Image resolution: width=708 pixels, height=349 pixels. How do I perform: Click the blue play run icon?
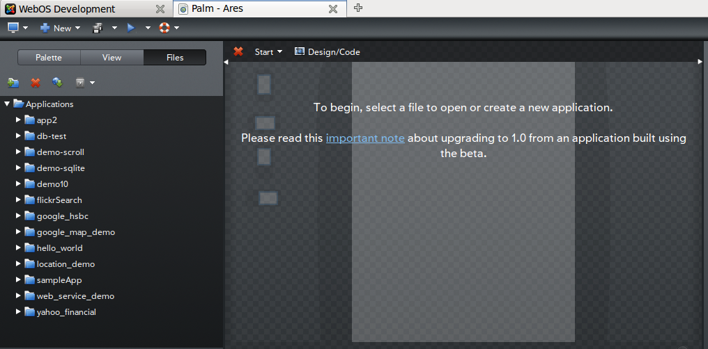pos(131,28)
